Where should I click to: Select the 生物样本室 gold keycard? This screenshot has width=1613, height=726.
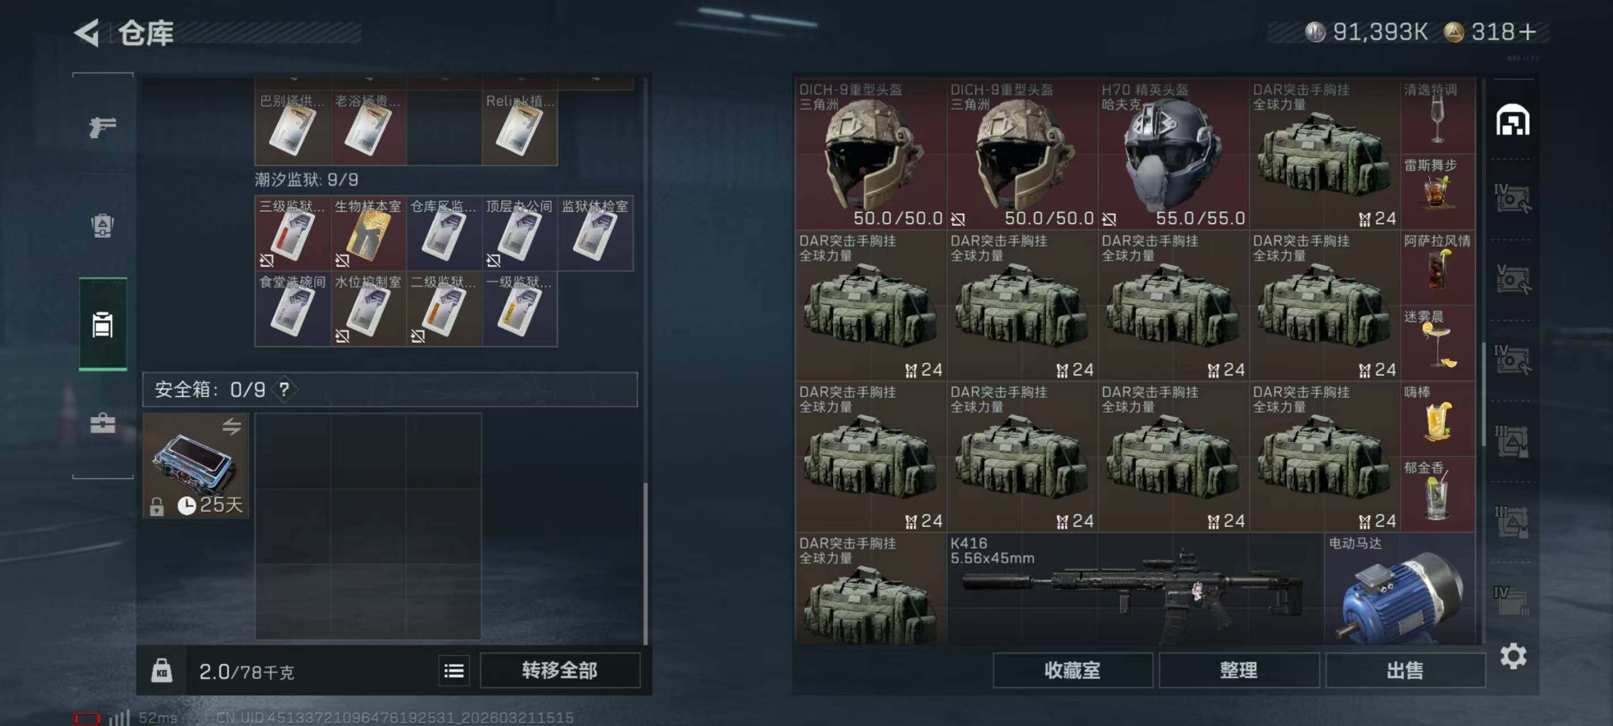(368, 233)
